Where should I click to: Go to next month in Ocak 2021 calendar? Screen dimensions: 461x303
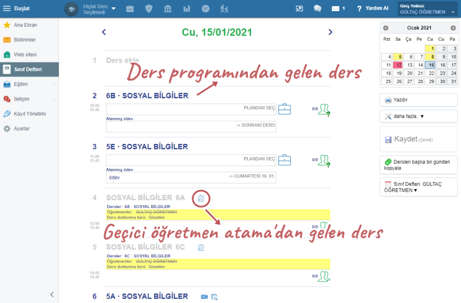coord(453,28)
